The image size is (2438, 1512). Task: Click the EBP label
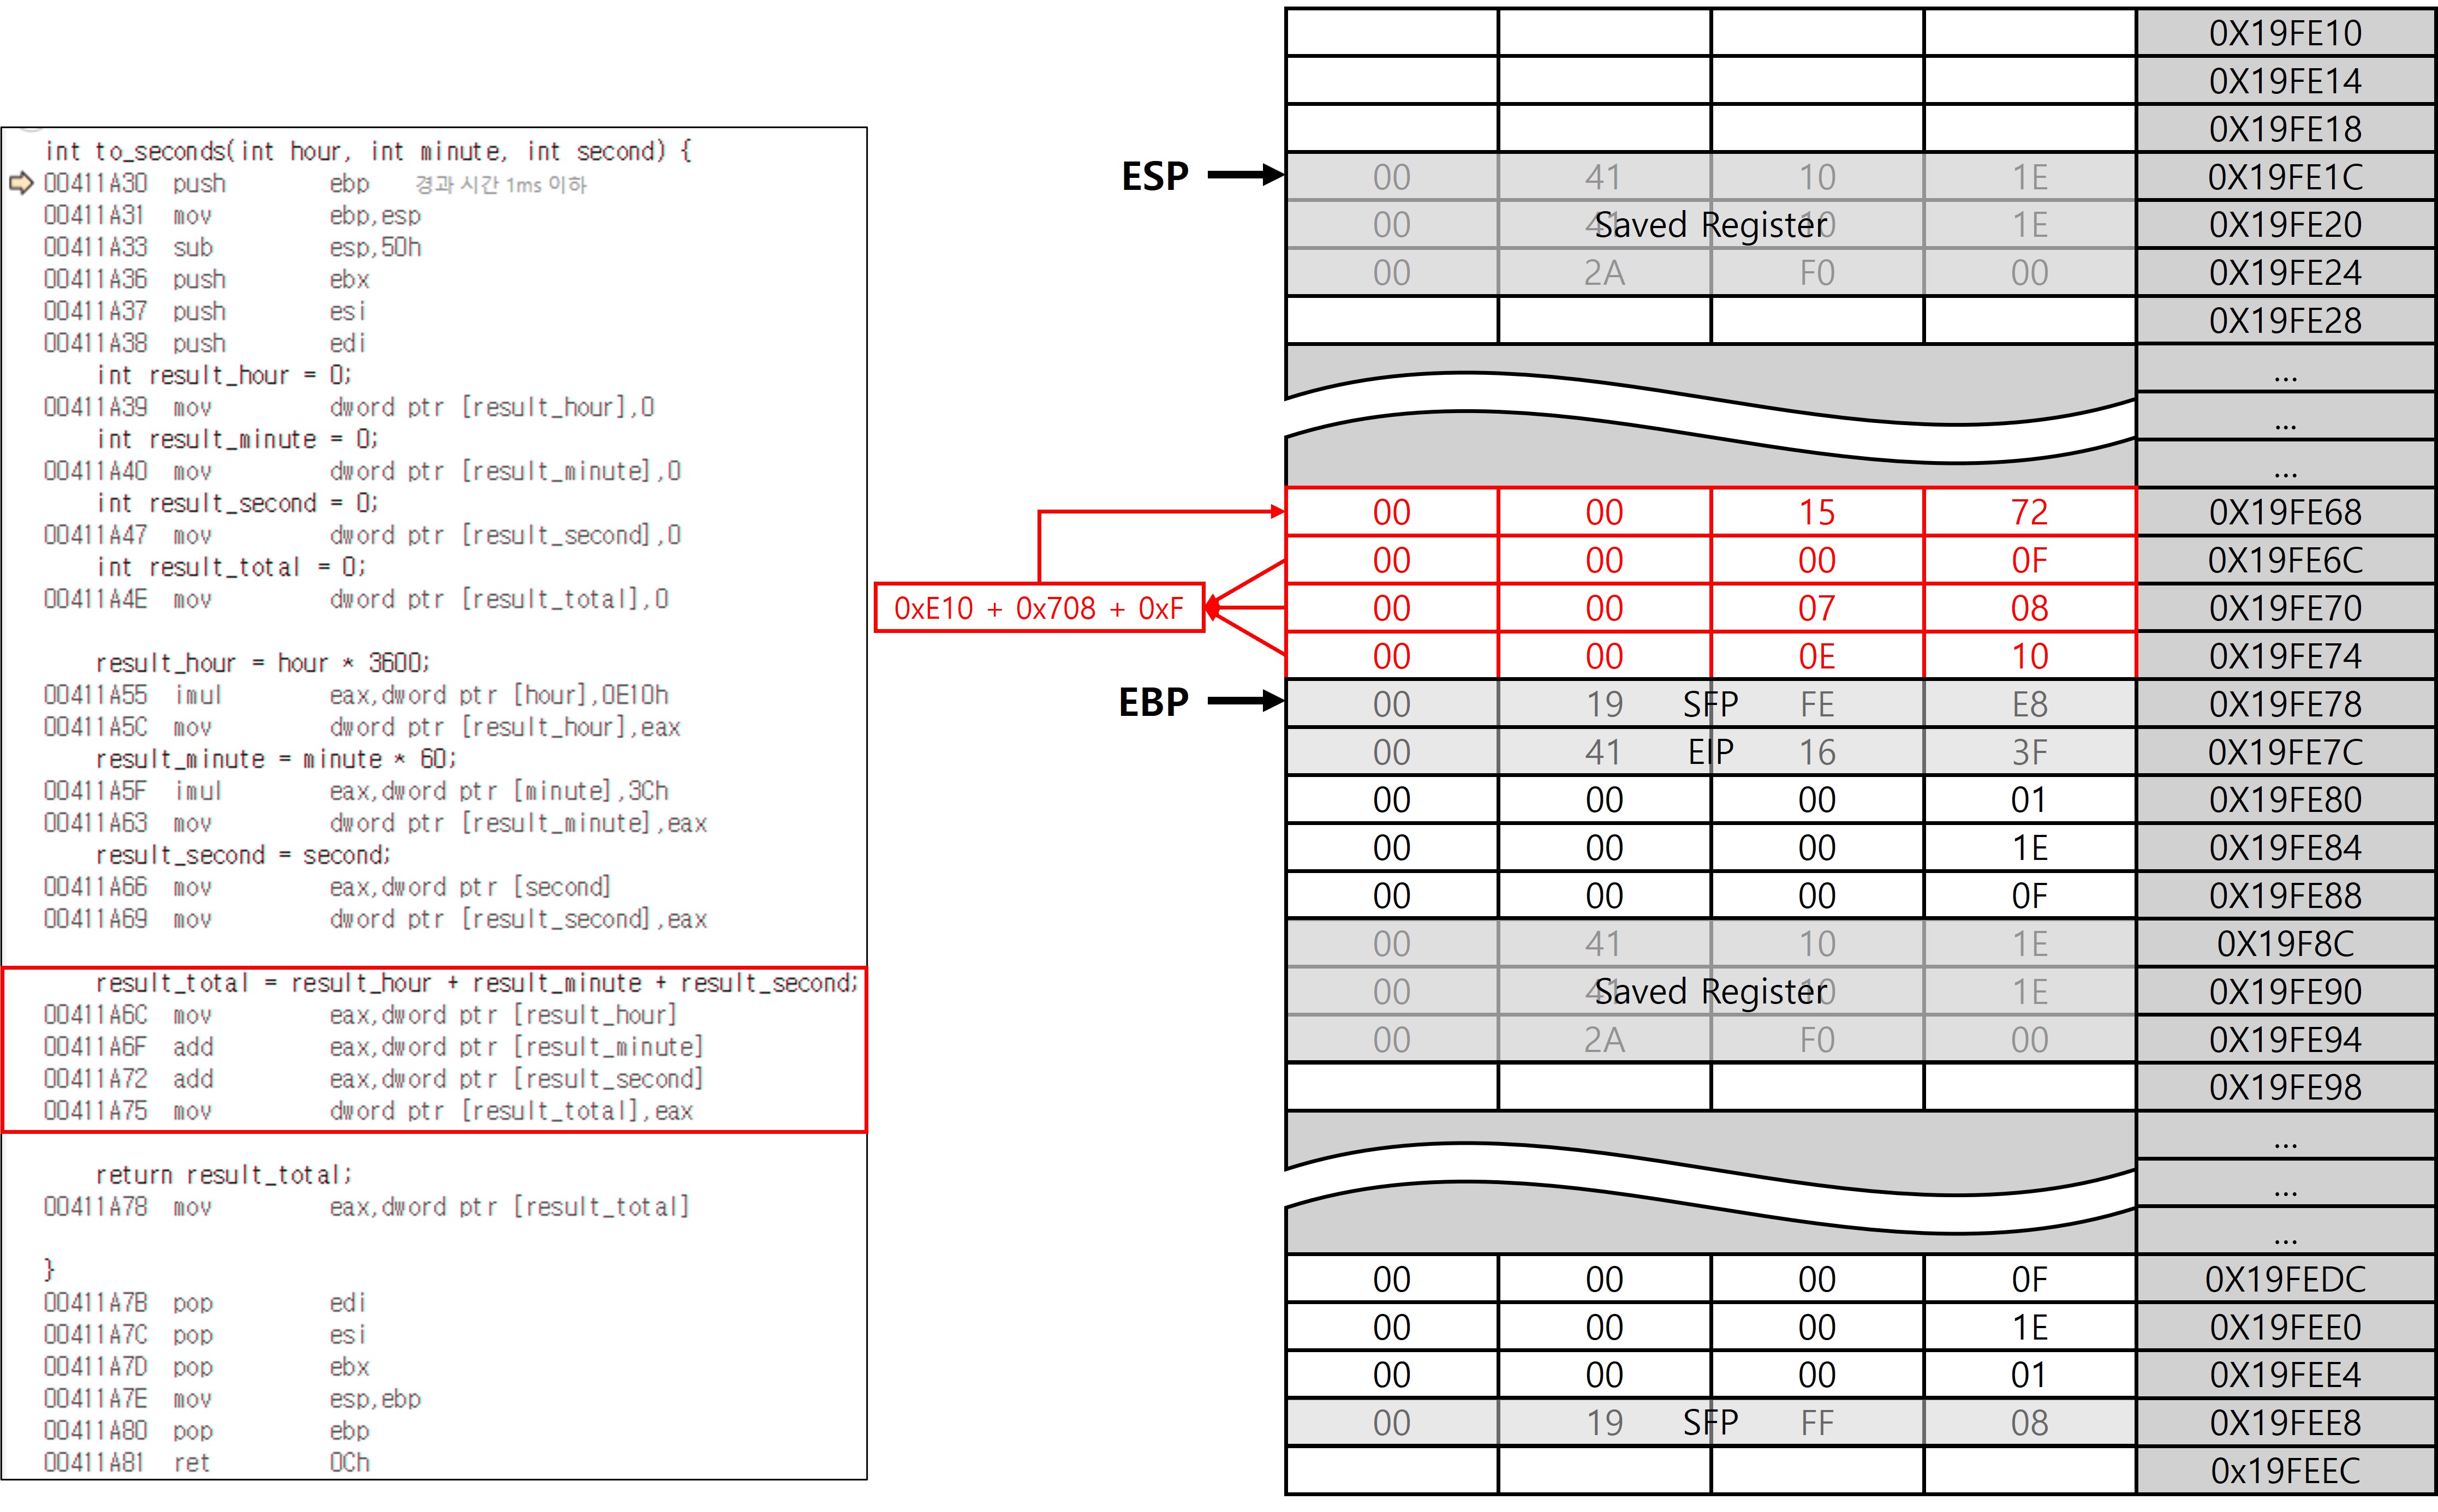point(1152,702)
